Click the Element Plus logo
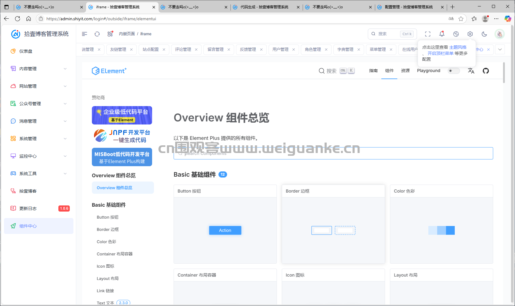The height and width of the screenshot is (306, 515). coord(109,71)
